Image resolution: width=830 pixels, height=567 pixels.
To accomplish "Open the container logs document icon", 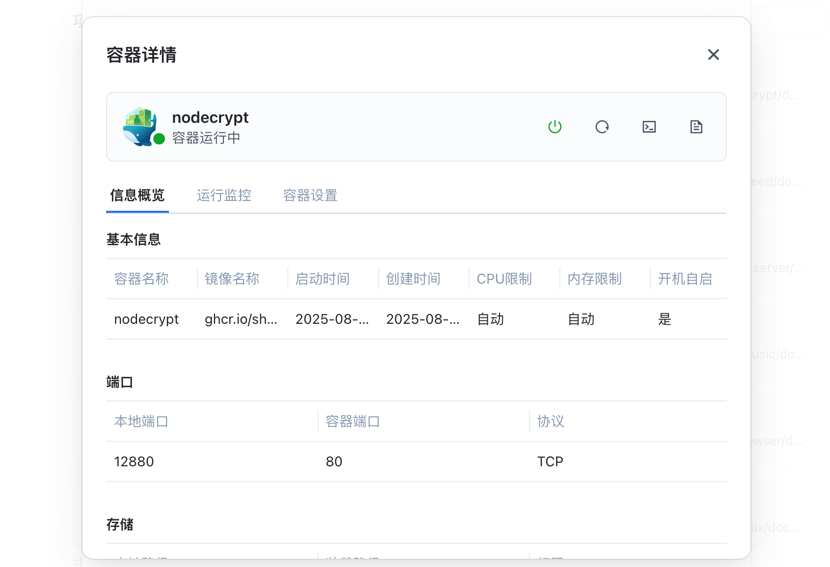I will pyautogui.click(x=696, y=127).
